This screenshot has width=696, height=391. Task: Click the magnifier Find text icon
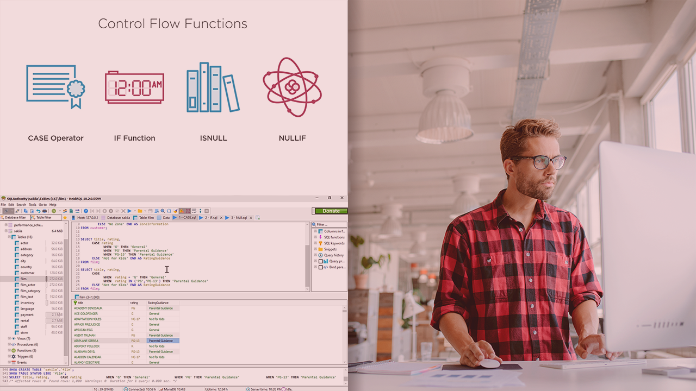point(163,211)
